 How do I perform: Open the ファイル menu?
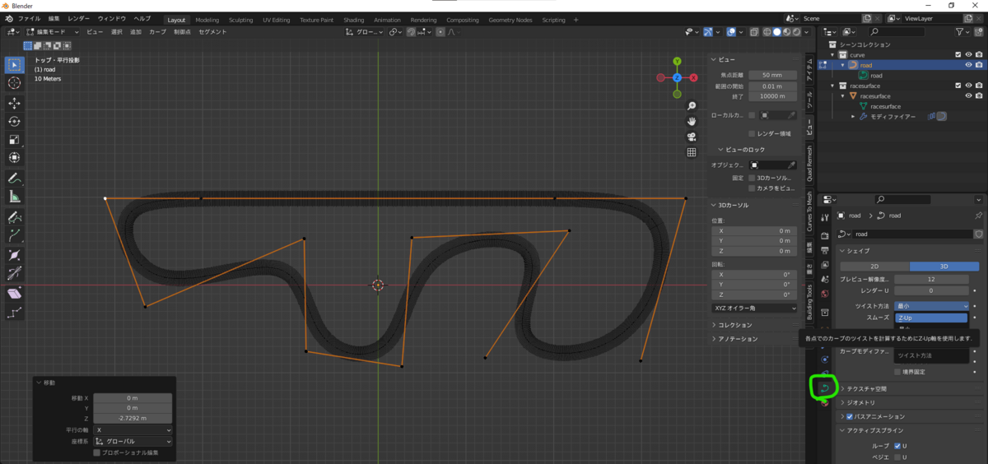28,18
